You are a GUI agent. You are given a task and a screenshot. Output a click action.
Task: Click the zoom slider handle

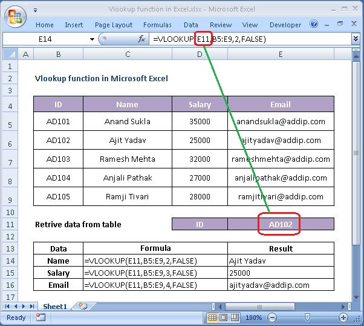coord(307,318)
